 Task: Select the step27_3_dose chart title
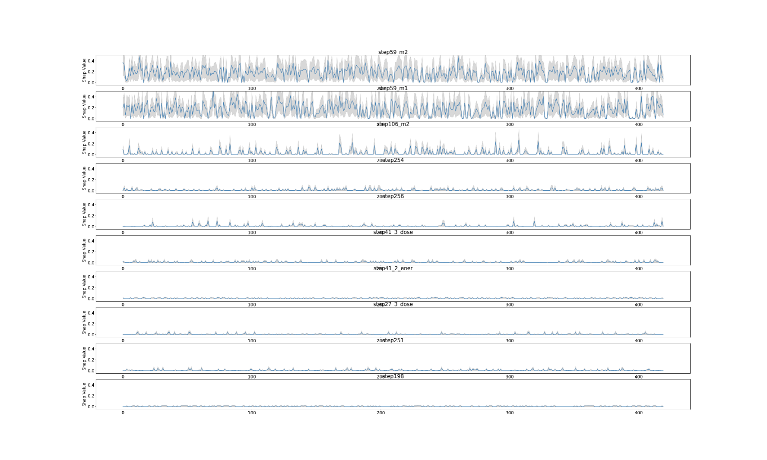tap(393, 304)
